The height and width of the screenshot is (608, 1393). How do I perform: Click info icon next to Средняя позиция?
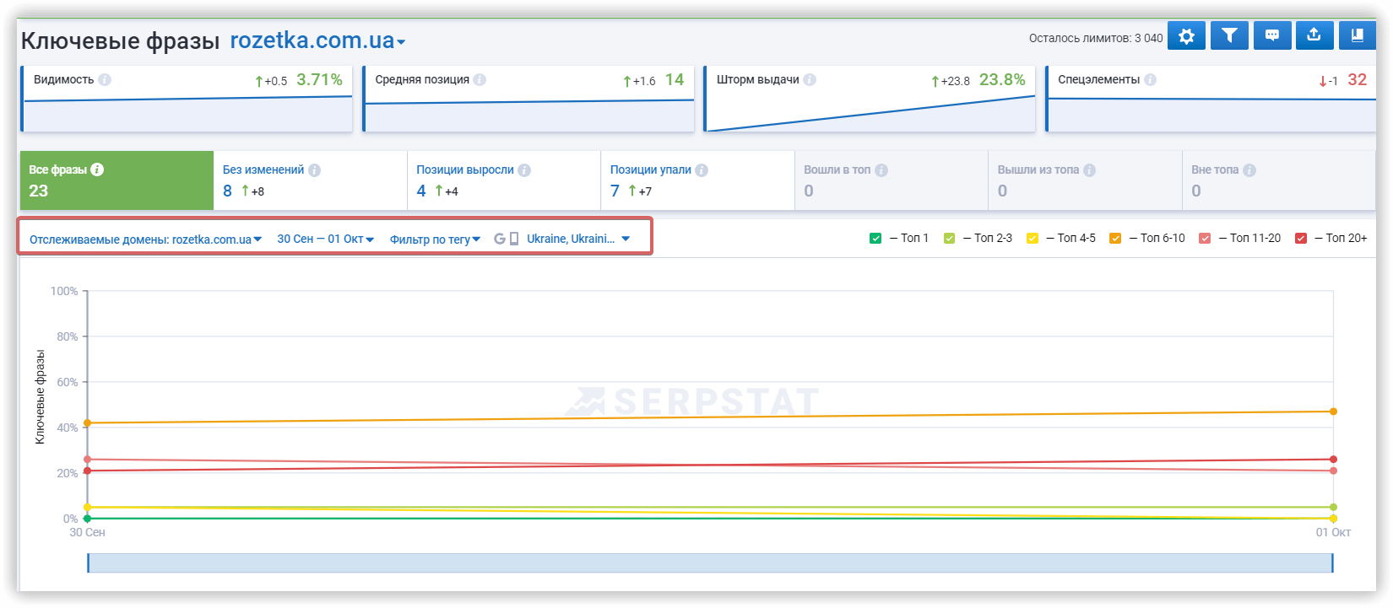[480, 79]
